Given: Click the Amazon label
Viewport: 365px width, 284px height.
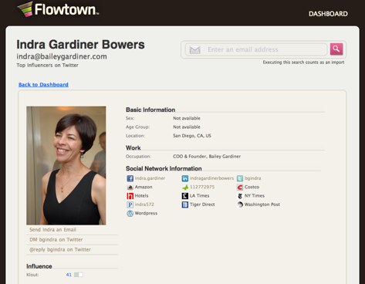Looking at the screenshot, I should pos(144,187).
